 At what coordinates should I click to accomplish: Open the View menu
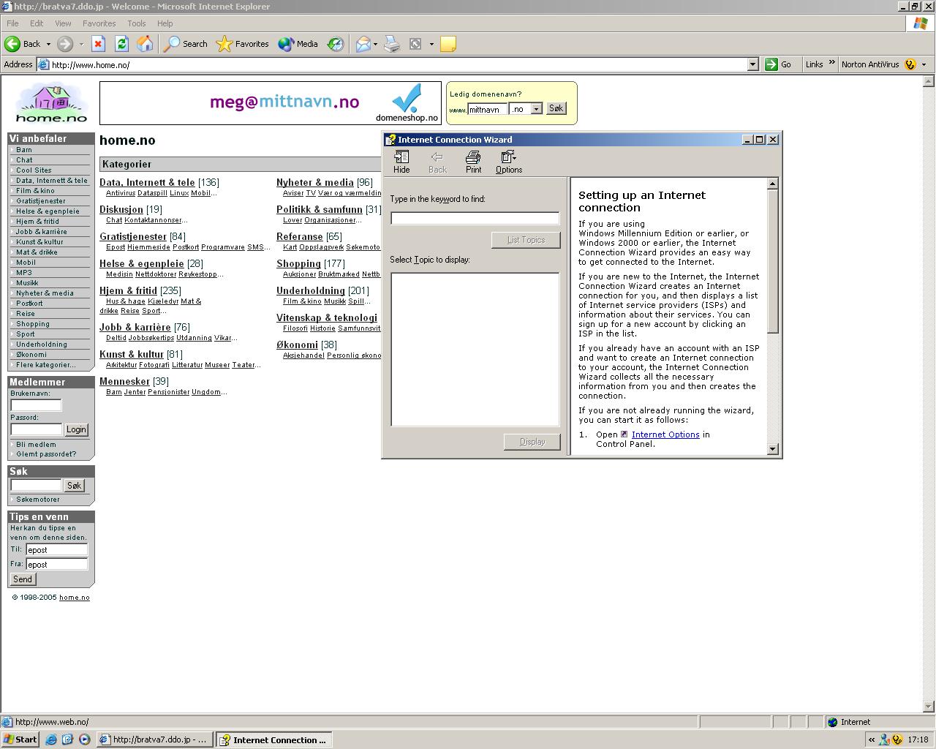[63, 23]
